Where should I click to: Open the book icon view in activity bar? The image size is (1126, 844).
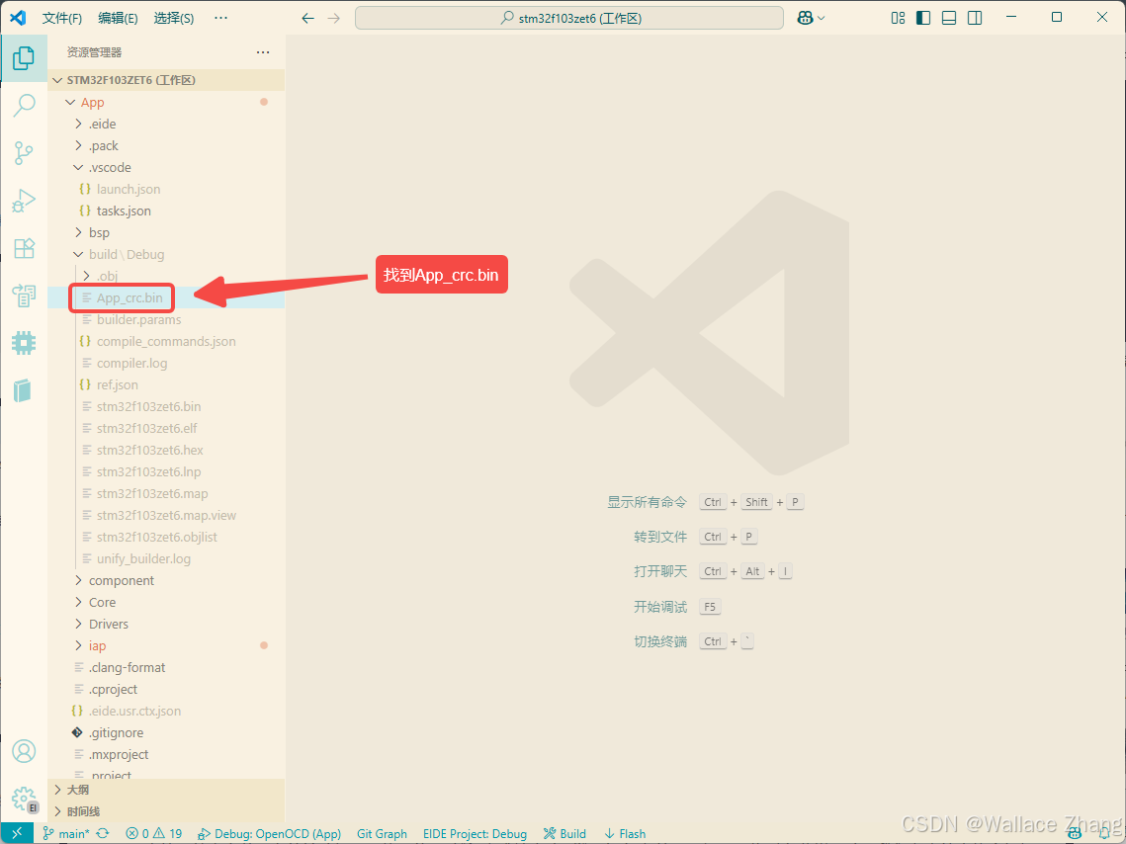tap(24, 389)
